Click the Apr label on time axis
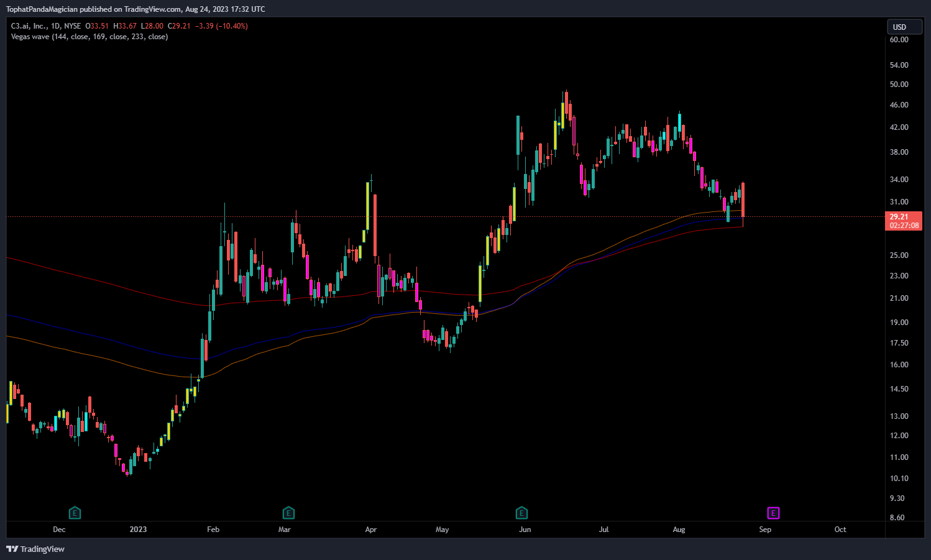 click(x=371, y=530)
